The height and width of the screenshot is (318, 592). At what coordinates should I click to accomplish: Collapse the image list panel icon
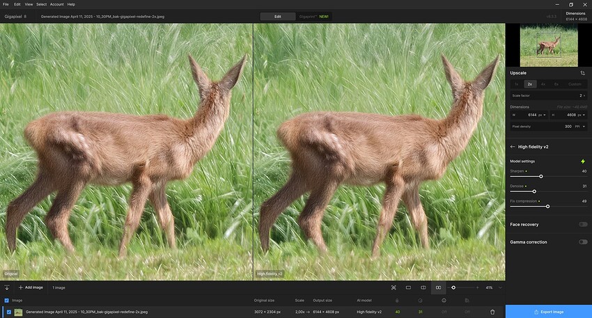7,287
